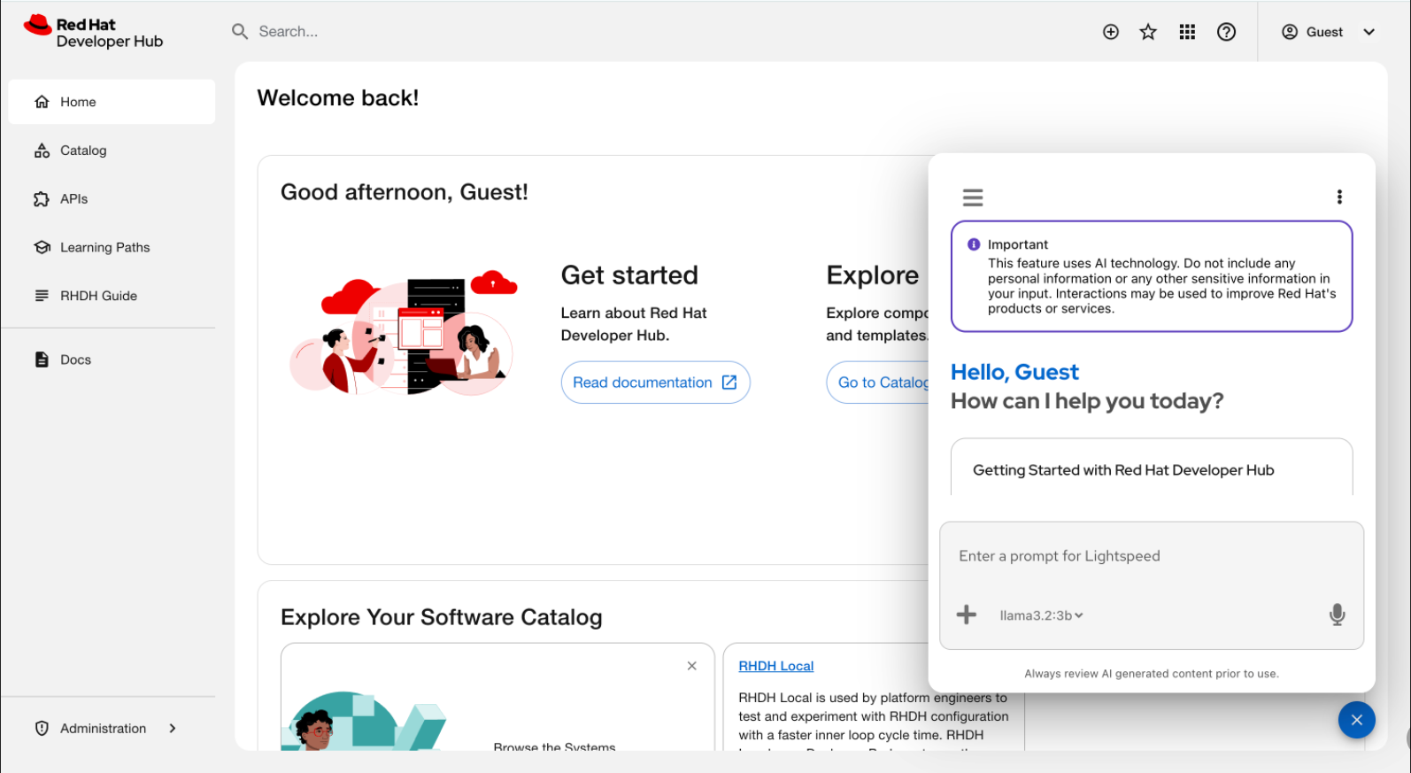The width and height of the screenshot is (1411, 773).
Task: Click the attach plus icon in chat
Action: point(967,615)
